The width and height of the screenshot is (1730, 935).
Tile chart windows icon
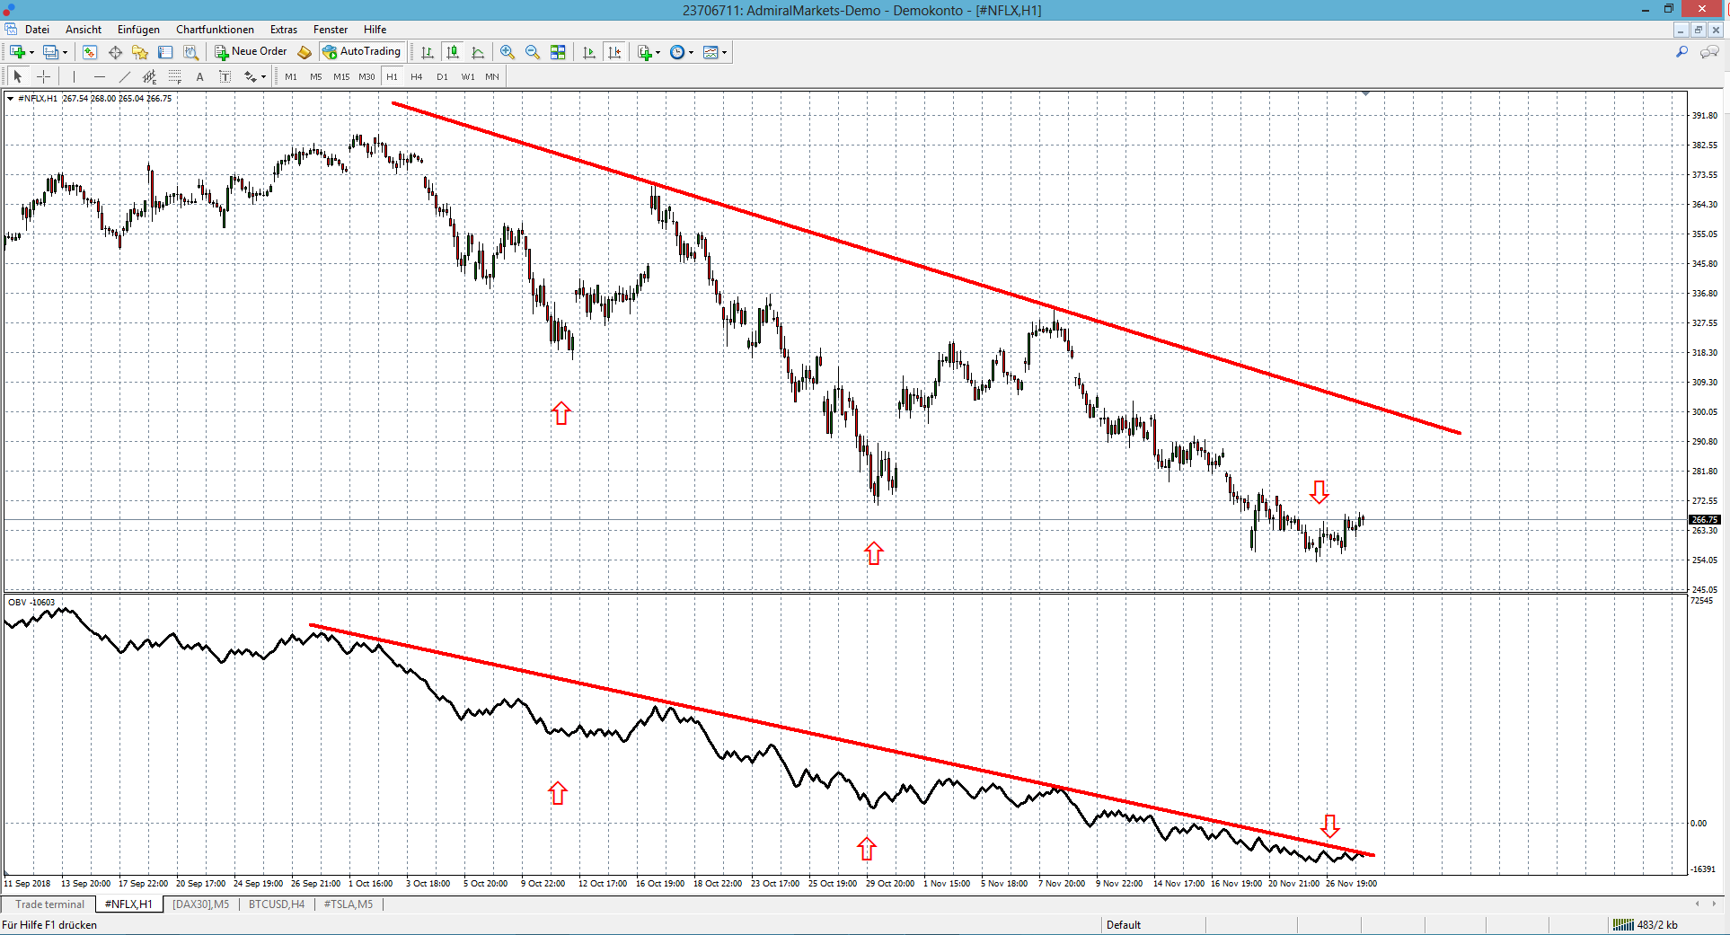[558, 52]
